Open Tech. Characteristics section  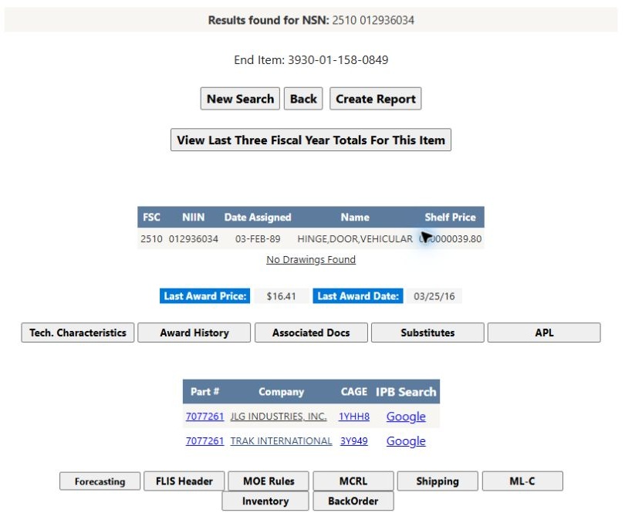tap(78, 332)
